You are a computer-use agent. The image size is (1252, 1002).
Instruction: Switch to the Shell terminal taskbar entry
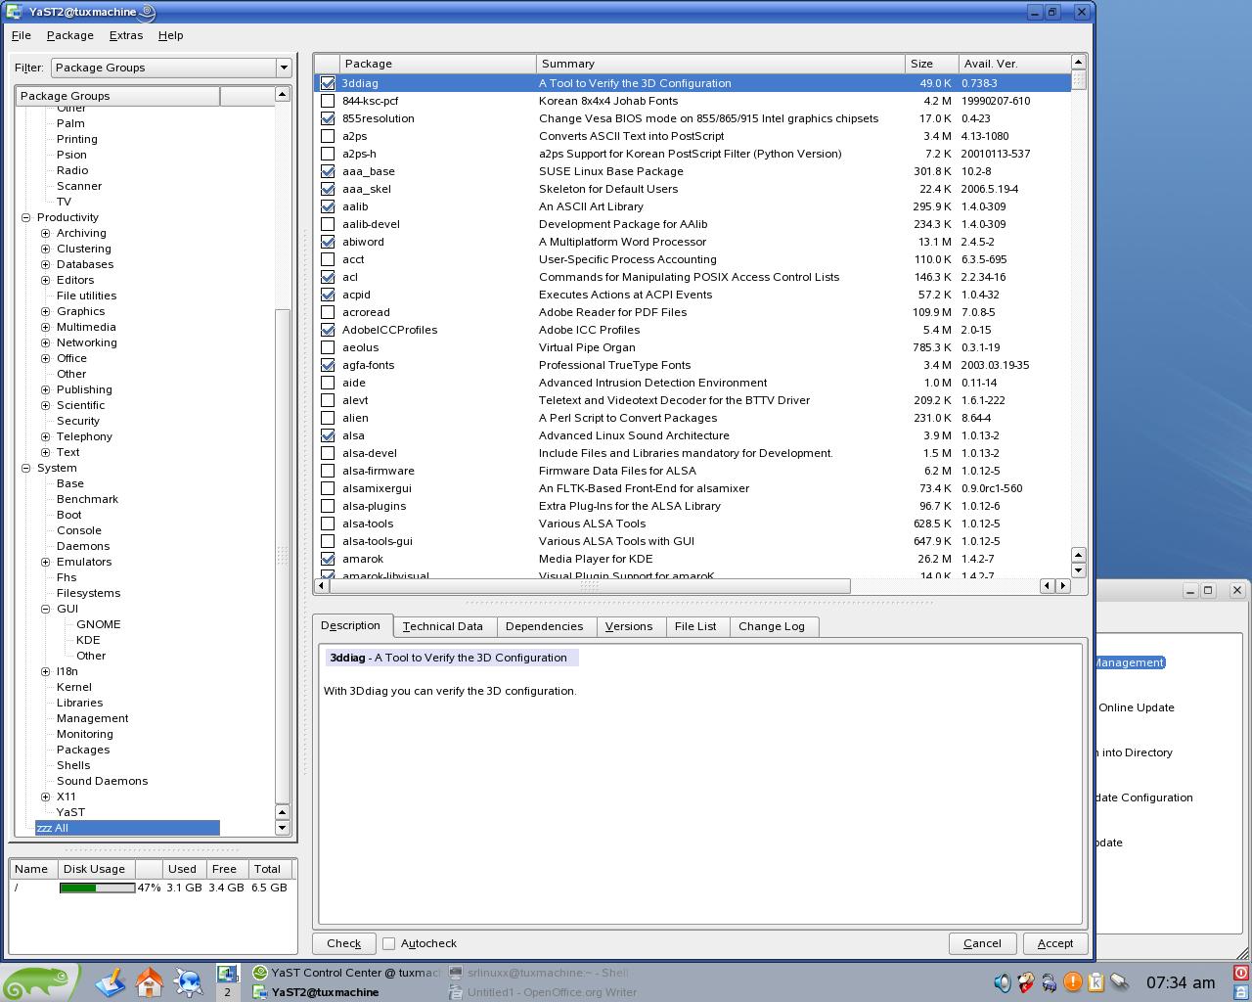542,973
